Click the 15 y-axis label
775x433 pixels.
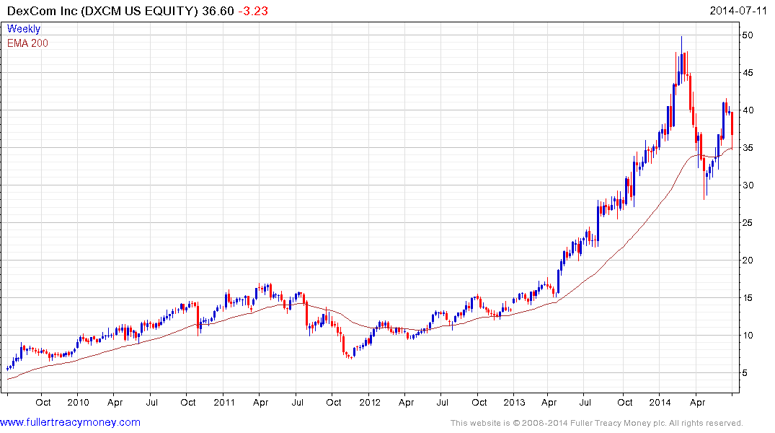(x=748, y=298)
